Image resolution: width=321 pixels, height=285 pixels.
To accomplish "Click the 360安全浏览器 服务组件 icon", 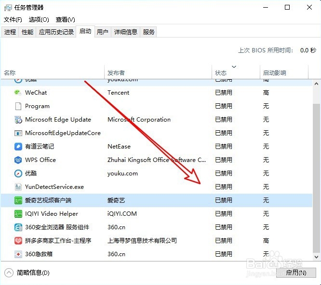I will 18,227.
